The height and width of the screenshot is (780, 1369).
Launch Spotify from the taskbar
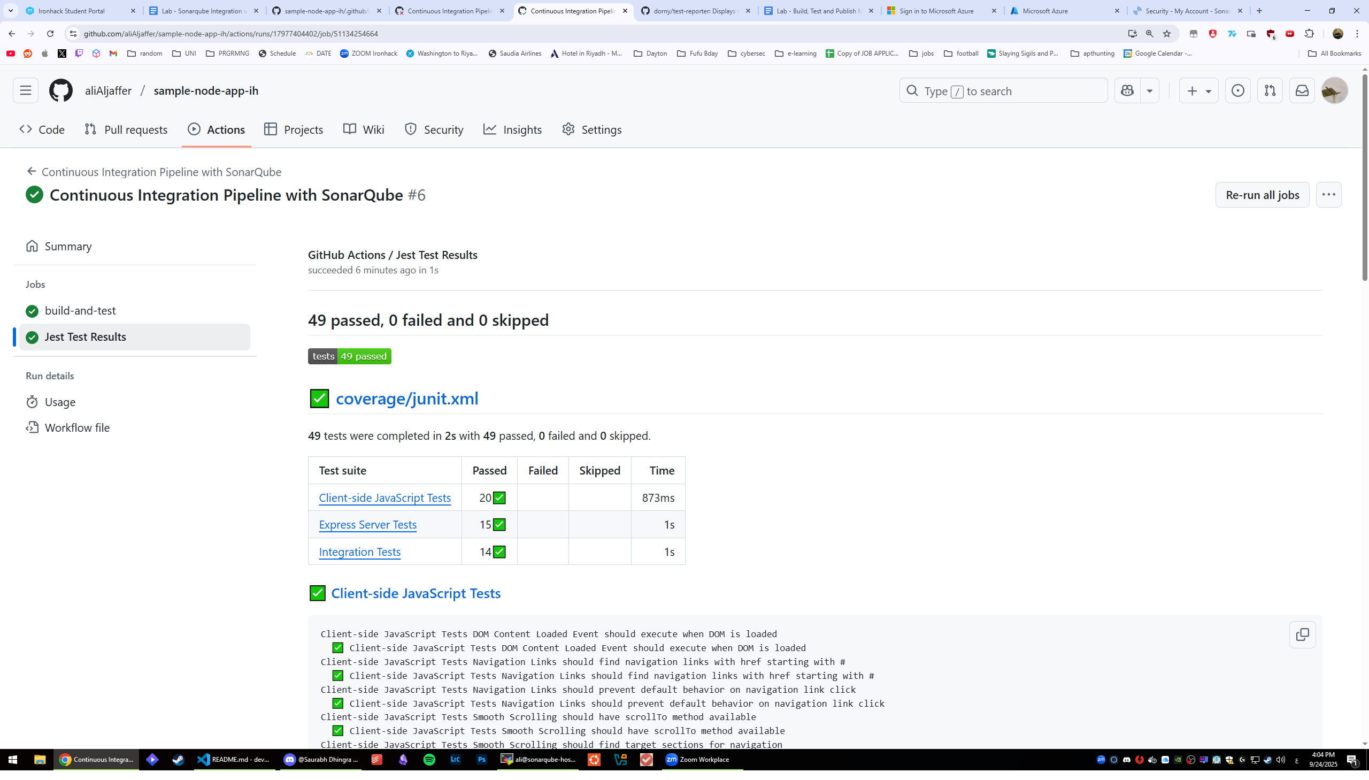(429, 759)
